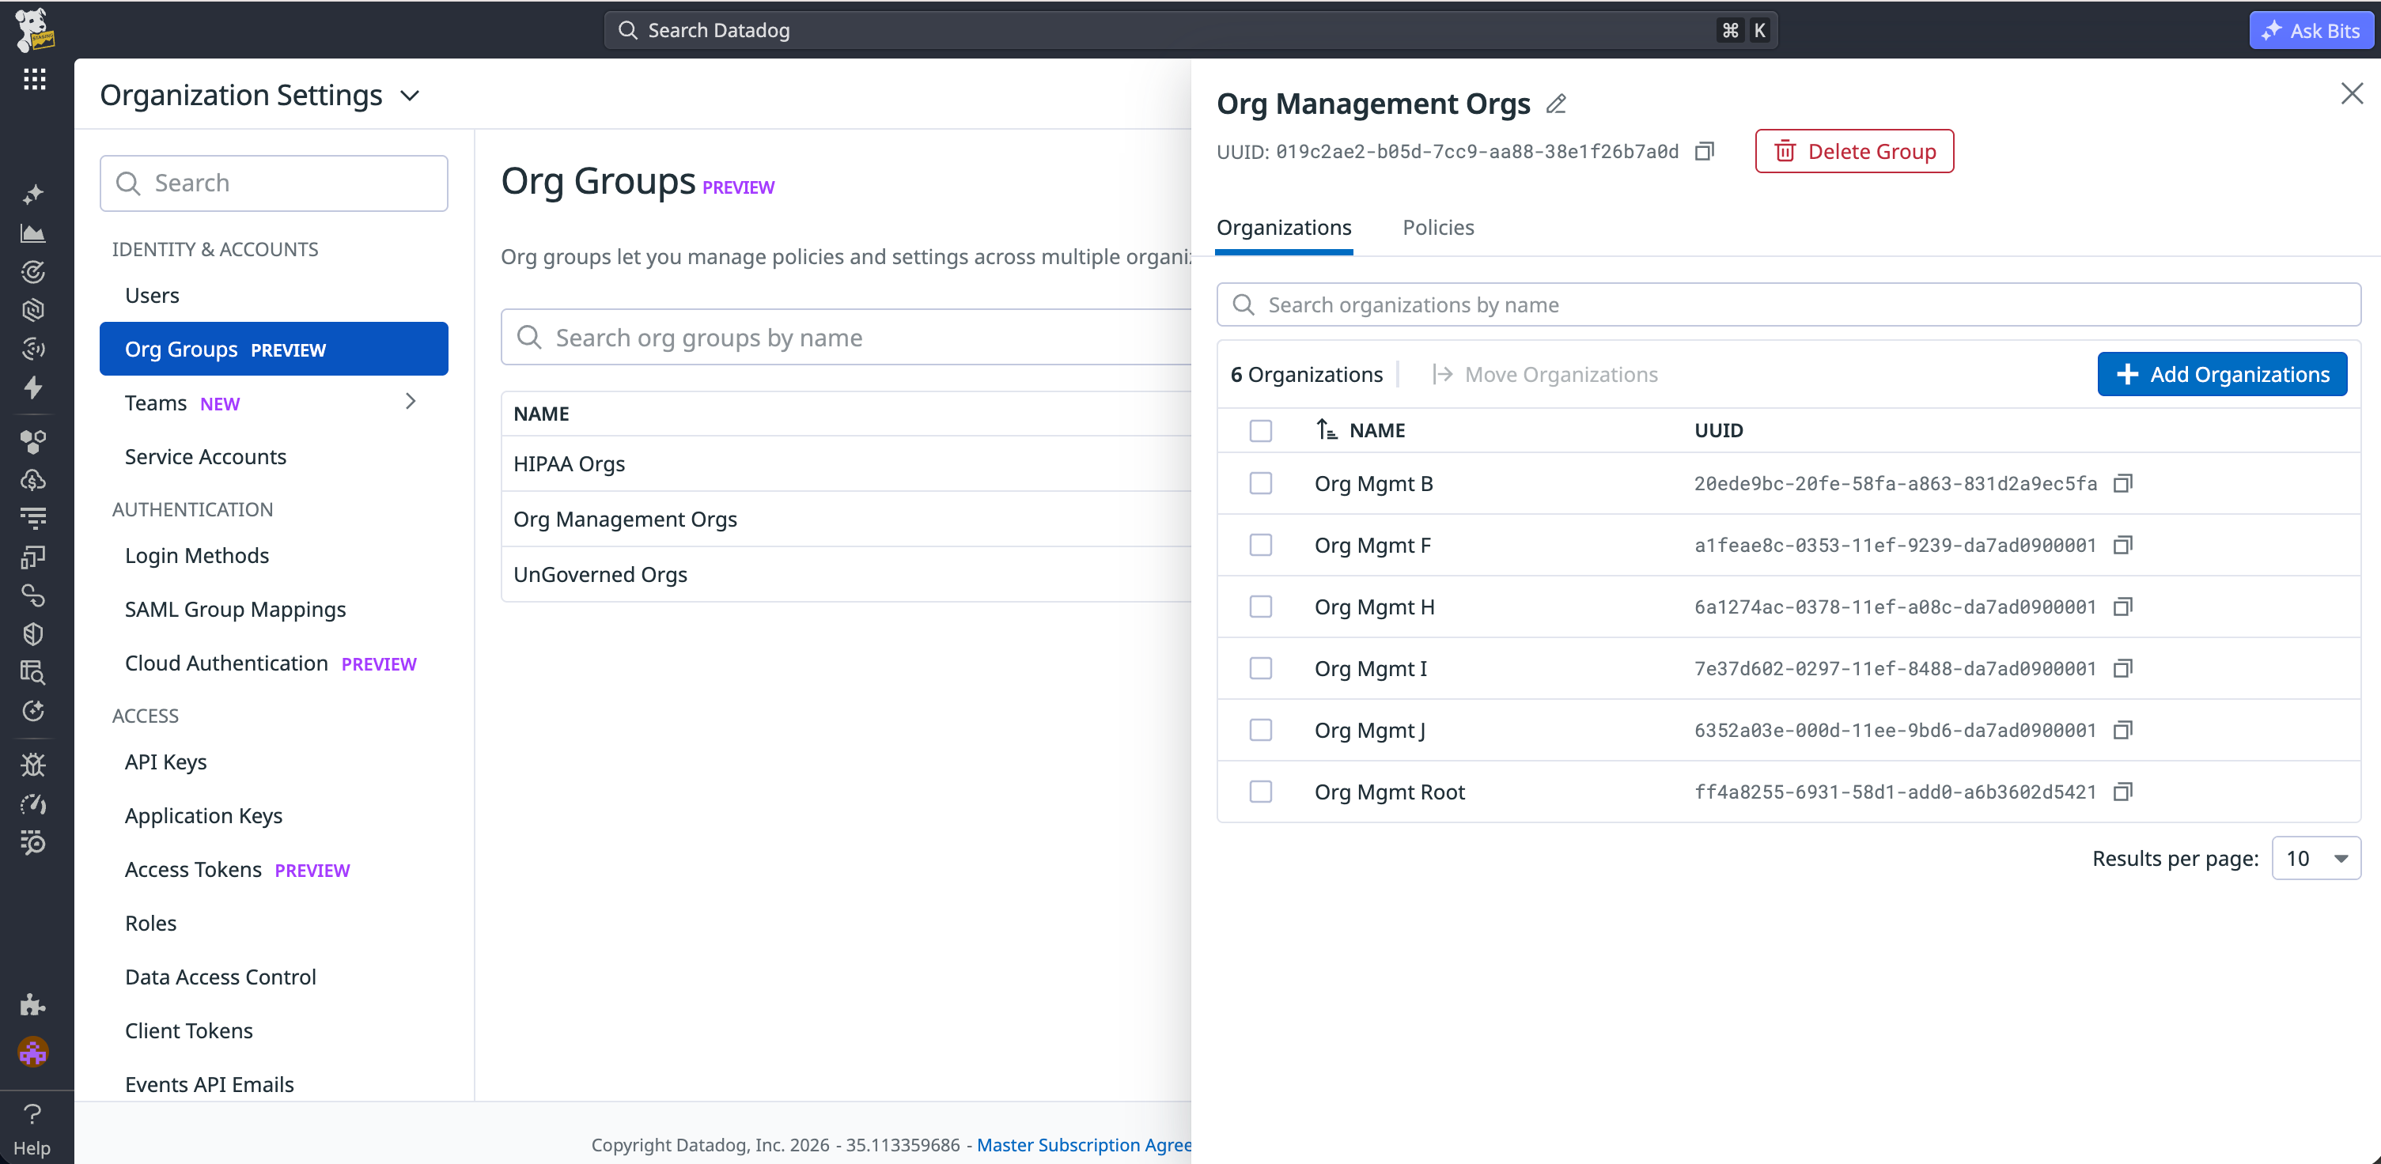
Task: Focus the Search organizations by name field
Action: click(x=1789, y=305)
